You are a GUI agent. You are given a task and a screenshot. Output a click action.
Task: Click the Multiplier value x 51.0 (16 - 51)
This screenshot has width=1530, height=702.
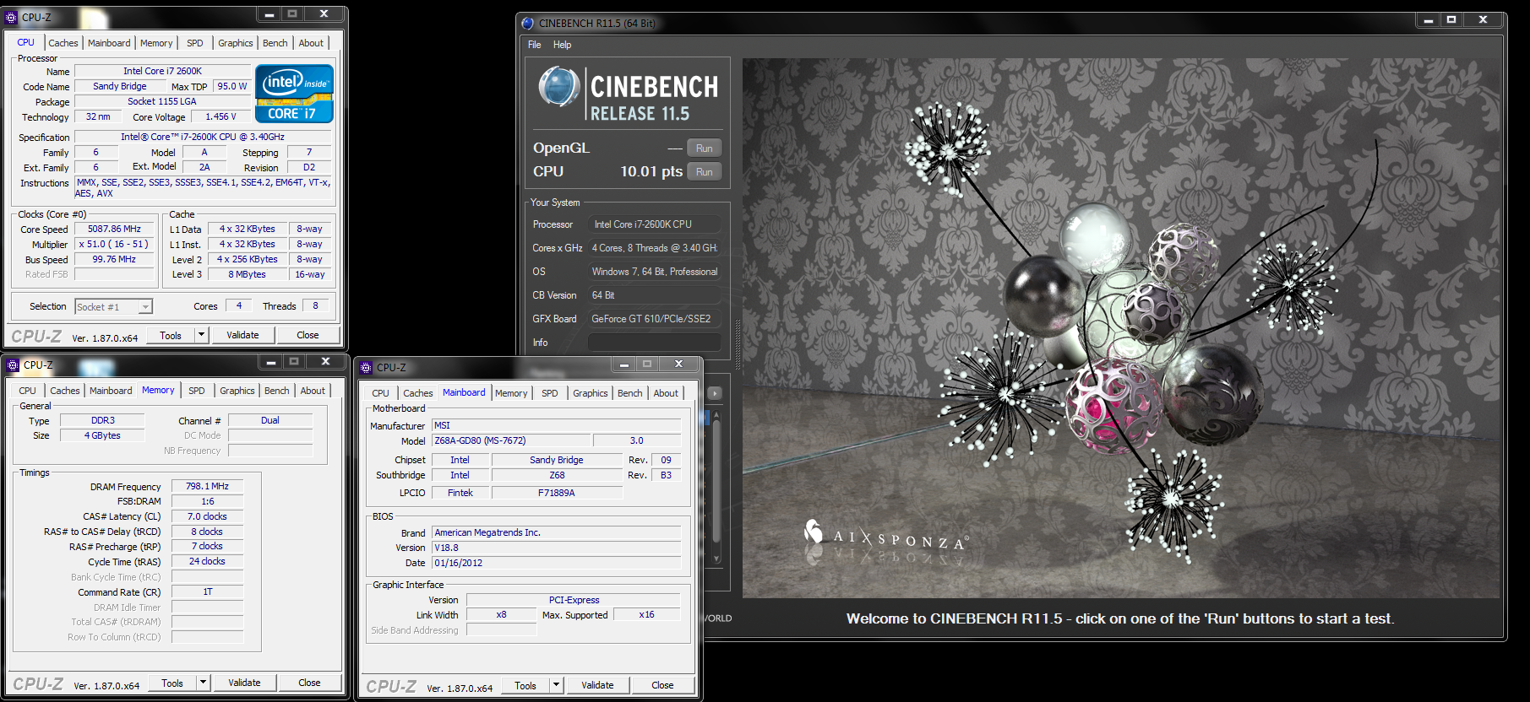tap(115, 245)
